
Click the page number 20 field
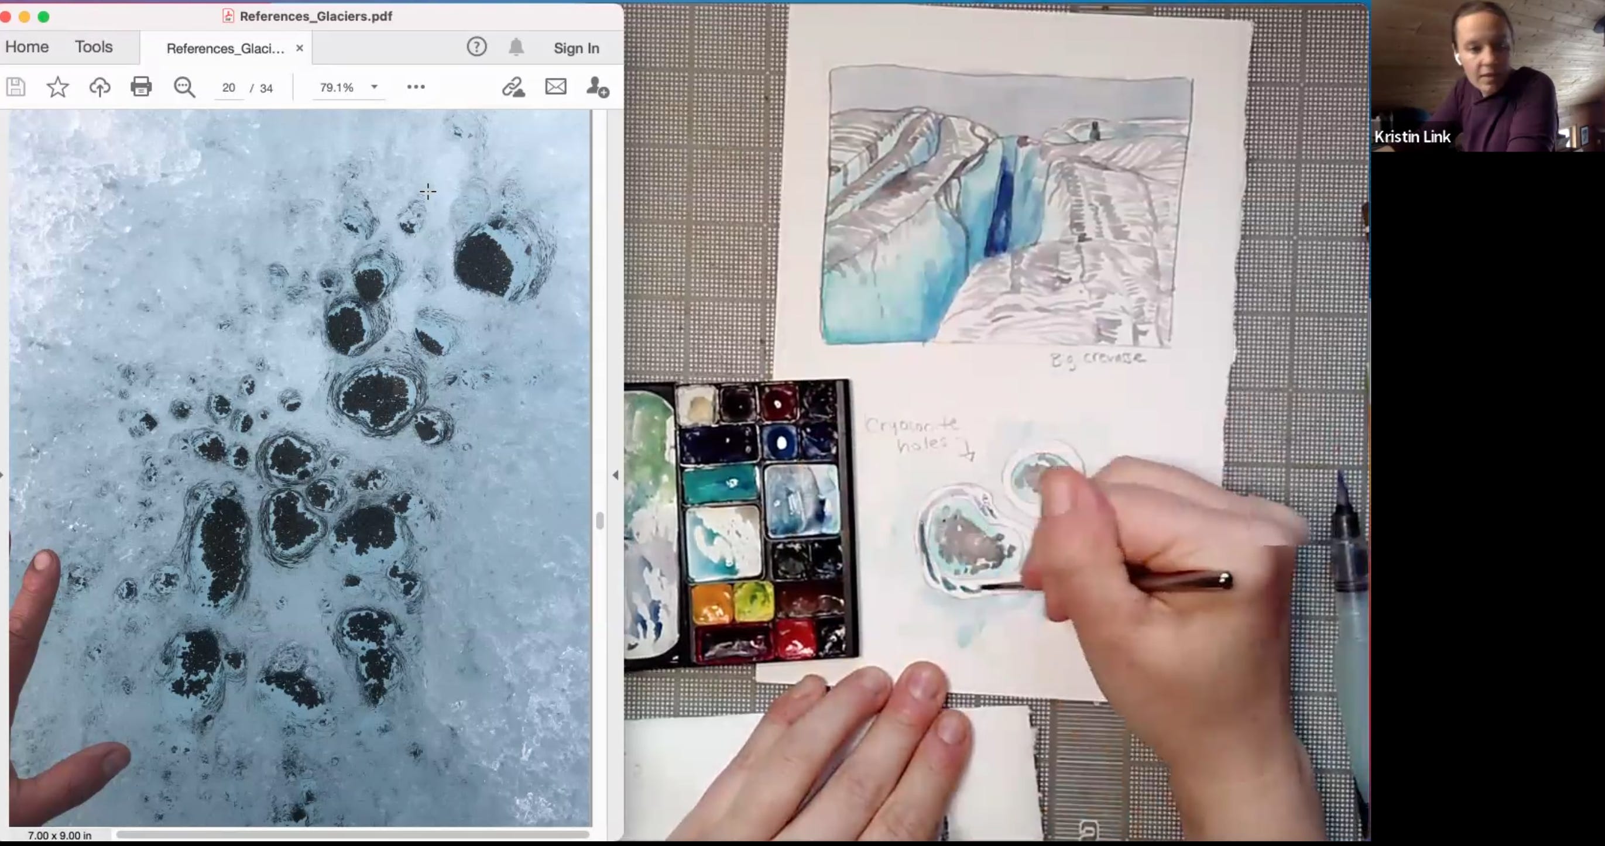(x=229, y=88)
